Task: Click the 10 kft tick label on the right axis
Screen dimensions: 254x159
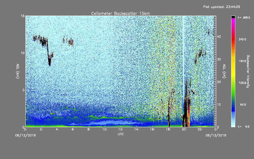Action: coord(219,105)
